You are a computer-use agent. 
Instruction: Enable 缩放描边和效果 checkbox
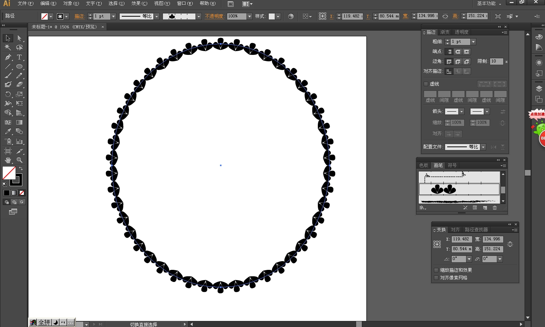point(436,270)
